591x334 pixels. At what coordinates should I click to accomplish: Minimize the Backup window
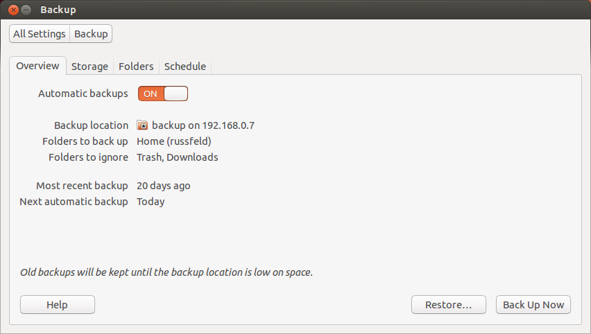(x=26, y=10)
